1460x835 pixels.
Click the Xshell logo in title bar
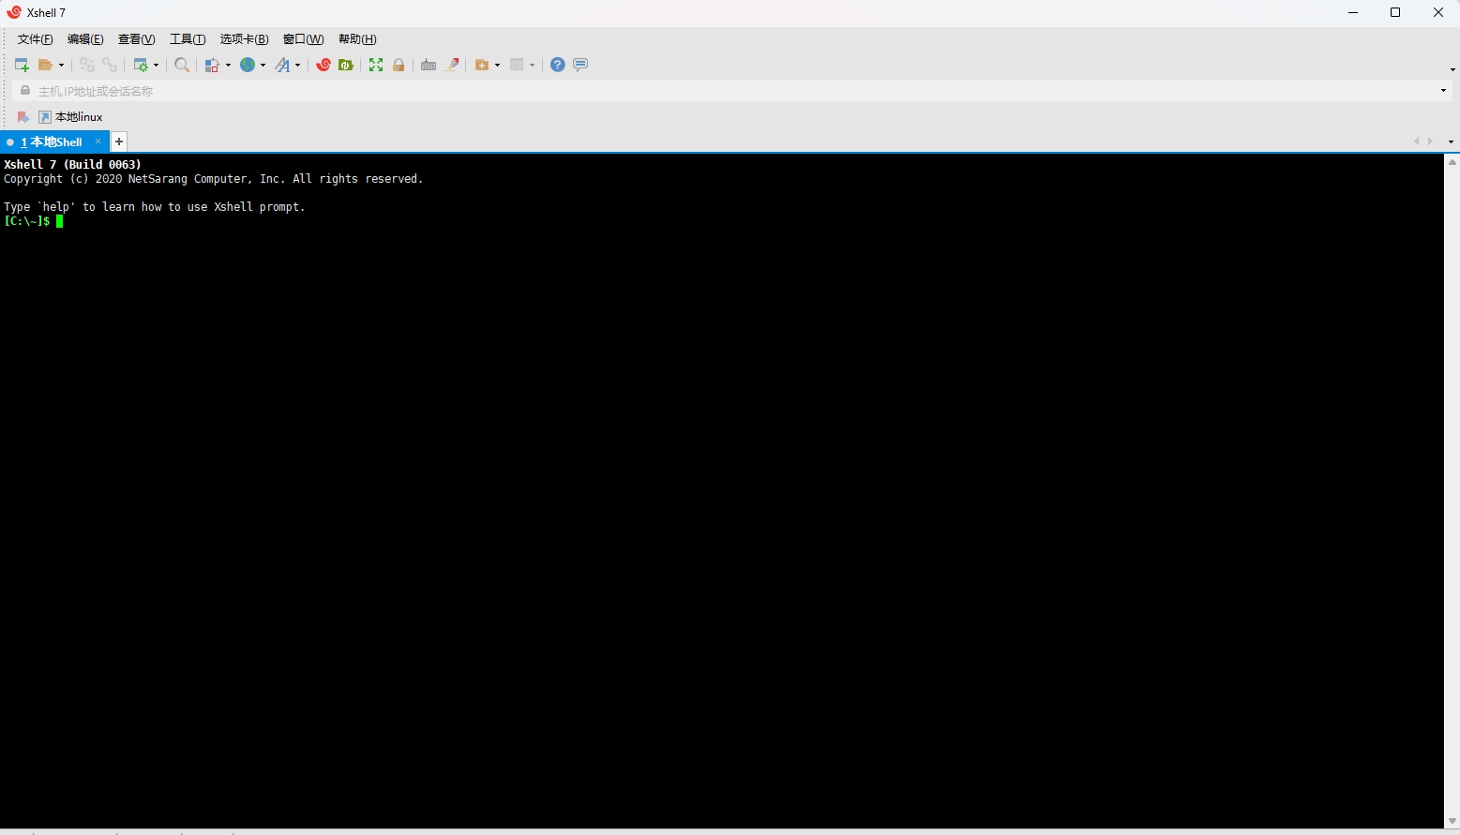click(x=13, y=12)
